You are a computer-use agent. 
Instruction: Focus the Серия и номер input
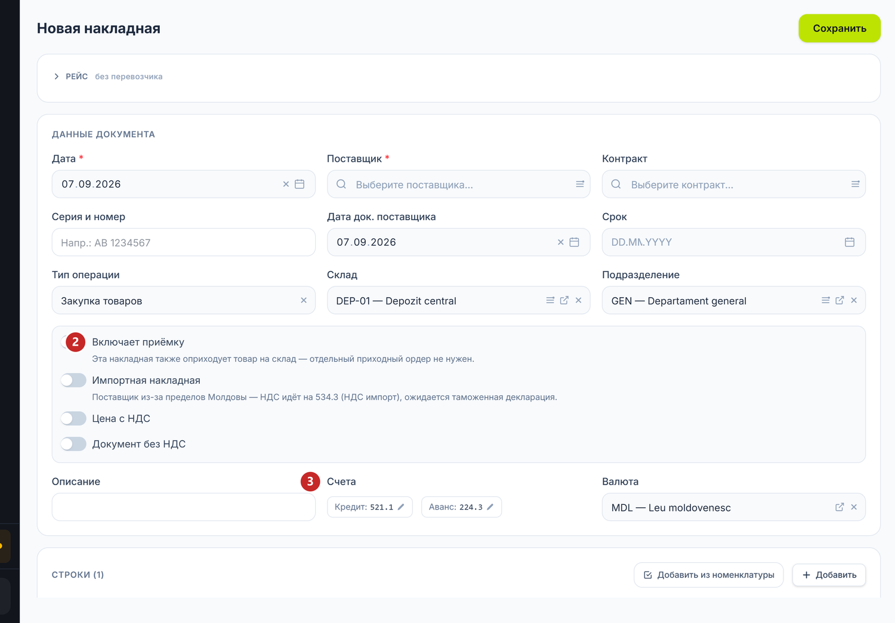pos(183,242)
